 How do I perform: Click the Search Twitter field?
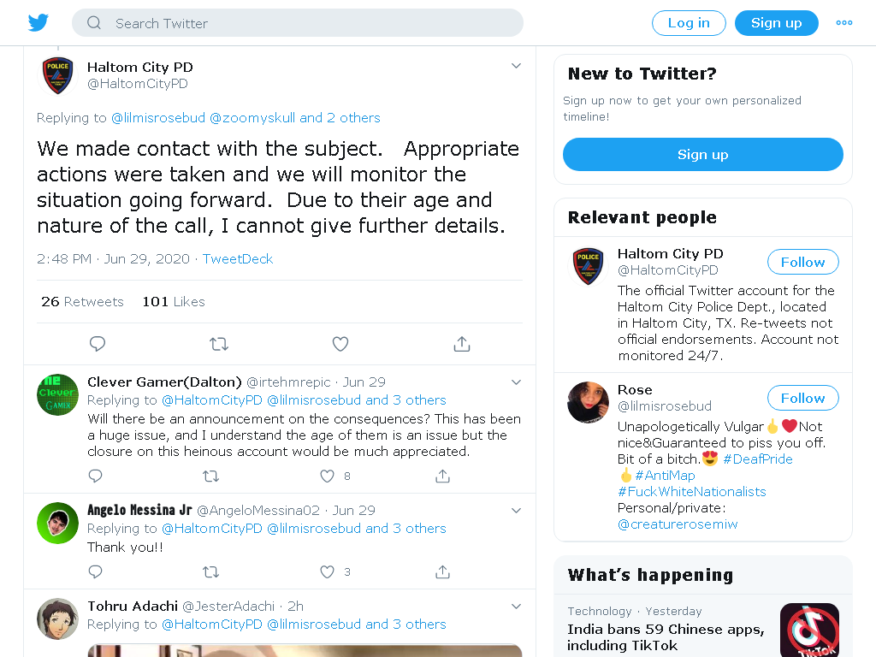pyautogui.click(x=297, y=23)
